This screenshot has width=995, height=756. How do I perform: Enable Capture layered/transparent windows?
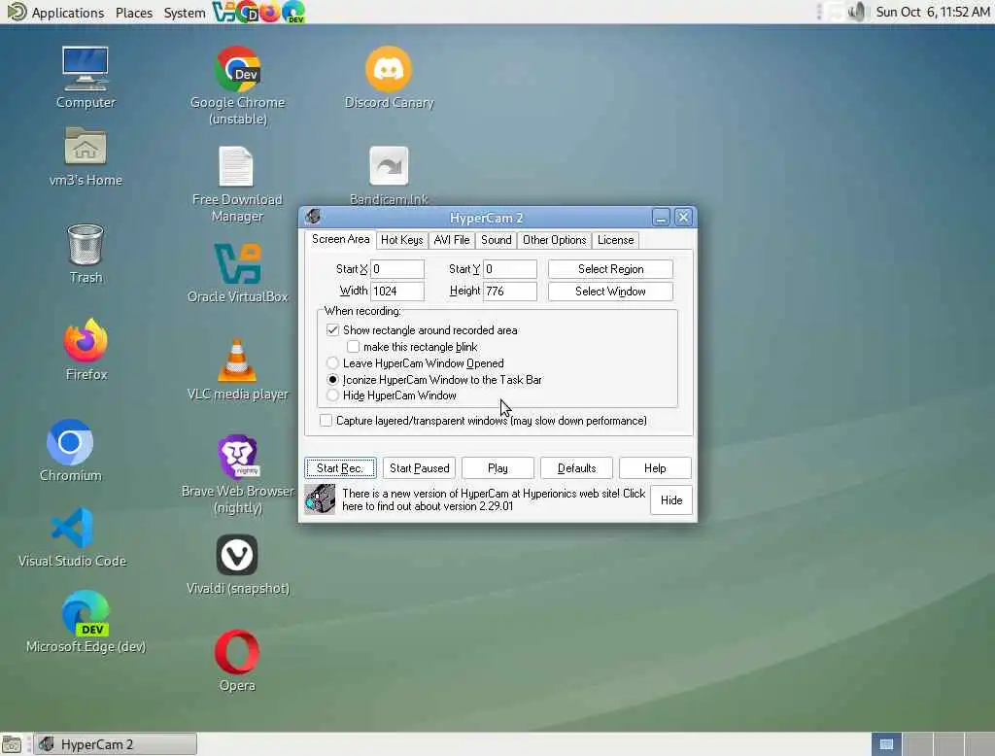tap(326, 420)
